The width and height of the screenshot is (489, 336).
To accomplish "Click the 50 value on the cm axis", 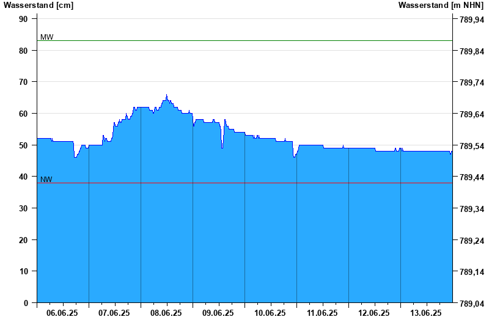I will [23, 145].
